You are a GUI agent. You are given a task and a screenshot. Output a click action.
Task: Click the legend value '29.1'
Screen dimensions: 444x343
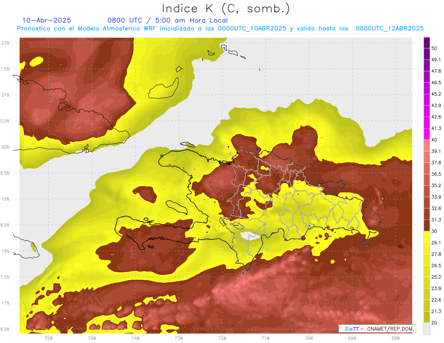click(x=436, y=243)
